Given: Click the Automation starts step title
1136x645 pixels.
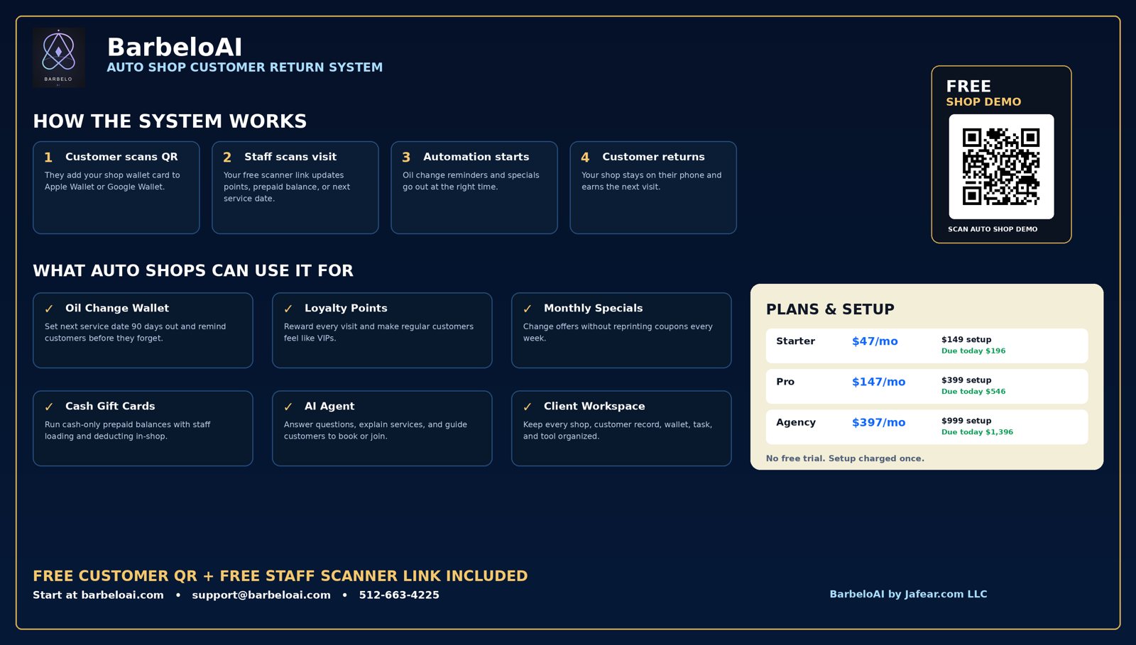Looking at the screenshot, I should (x=476, y=157).
